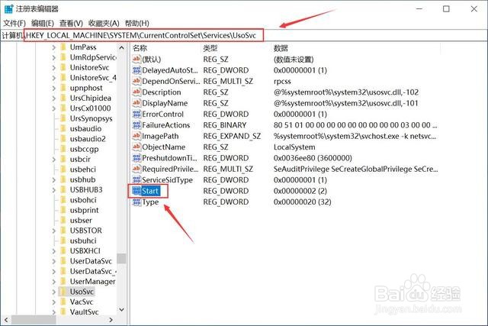Screen dimensions: 488x326
Task: Open the 文件(F) menu
Action: click(14, 24)
